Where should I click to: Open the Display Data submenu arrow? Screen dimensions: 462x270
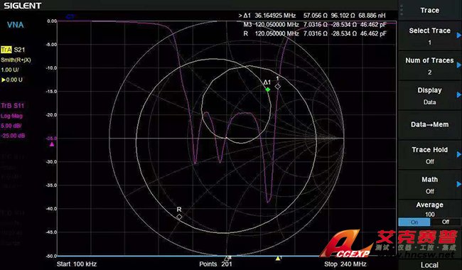pyautogui.click(x=458, y=94)
